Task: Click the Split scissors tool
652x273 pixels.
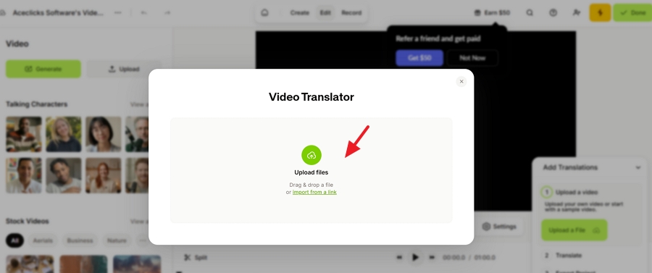Action: coord(196,258)
